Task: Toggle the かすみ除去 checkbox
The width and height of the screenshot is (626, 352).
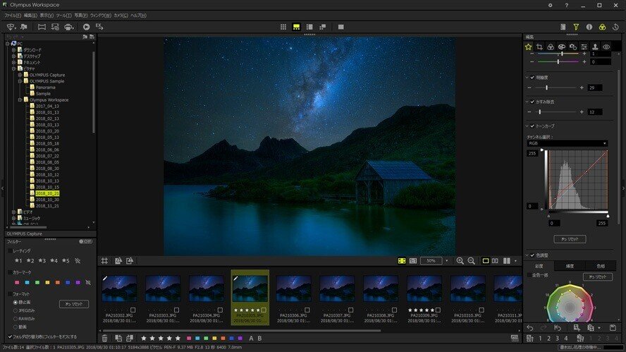Action: 532,102
